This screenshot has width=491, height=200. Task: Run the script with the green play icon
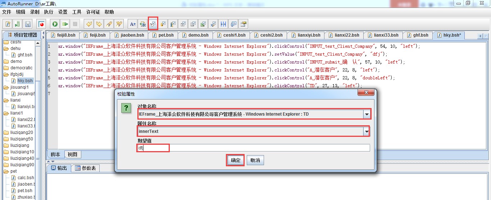(x=55, y=24)
